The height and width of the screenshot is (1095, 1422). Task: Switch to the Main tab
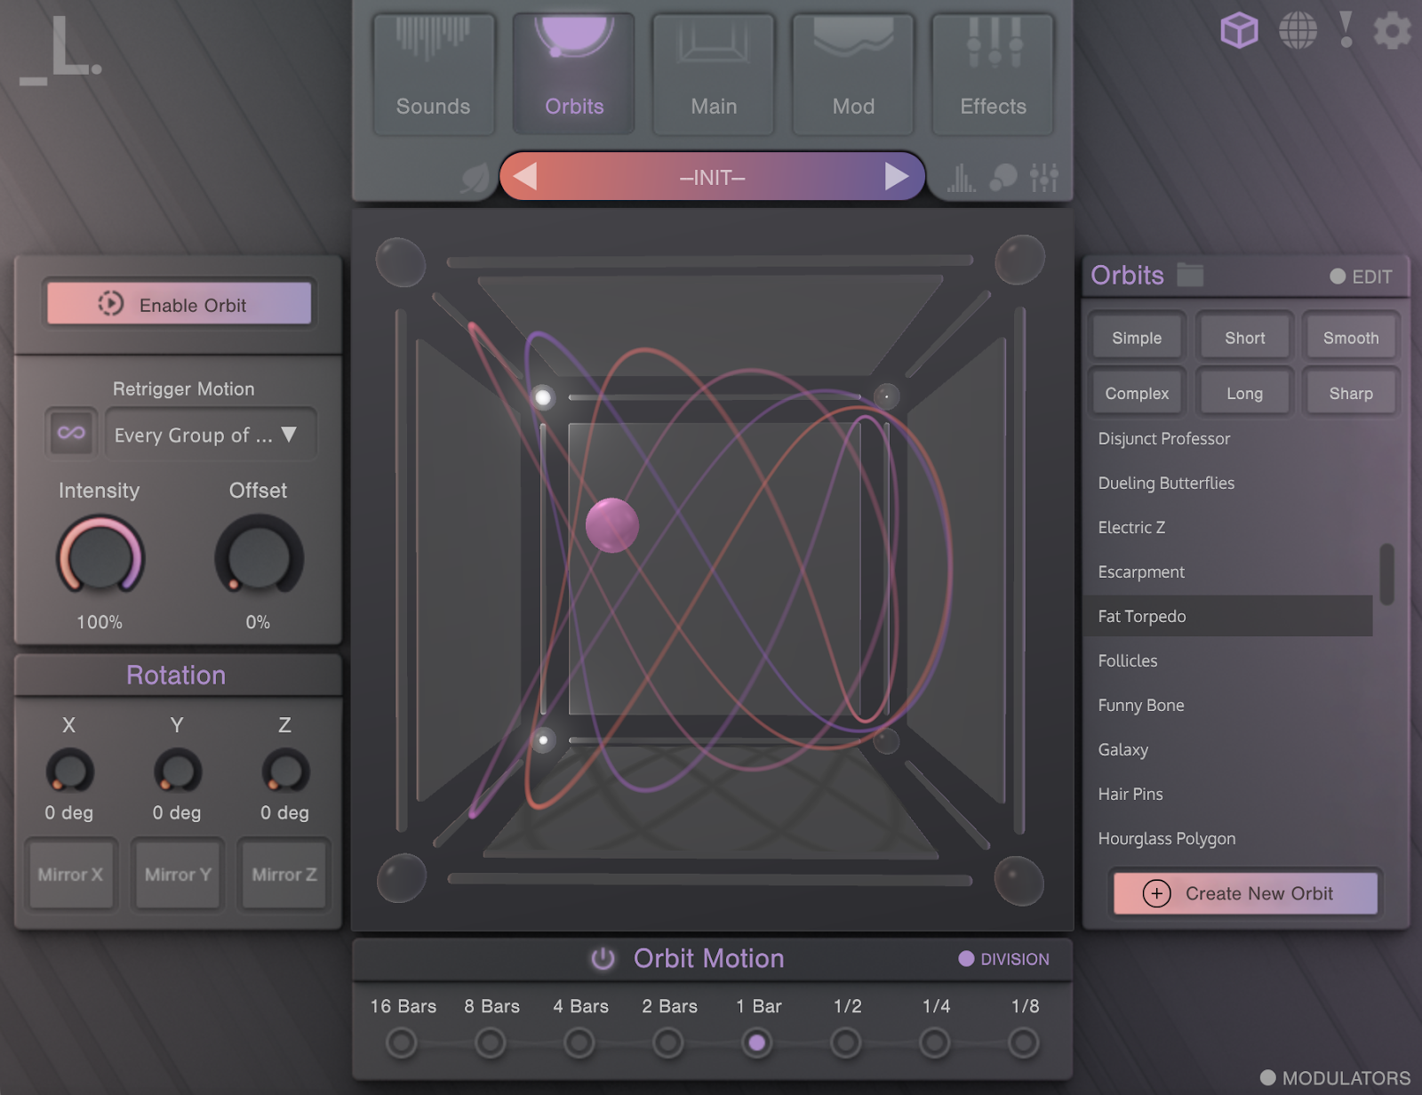pyautogui.click(x=714, y=75)
